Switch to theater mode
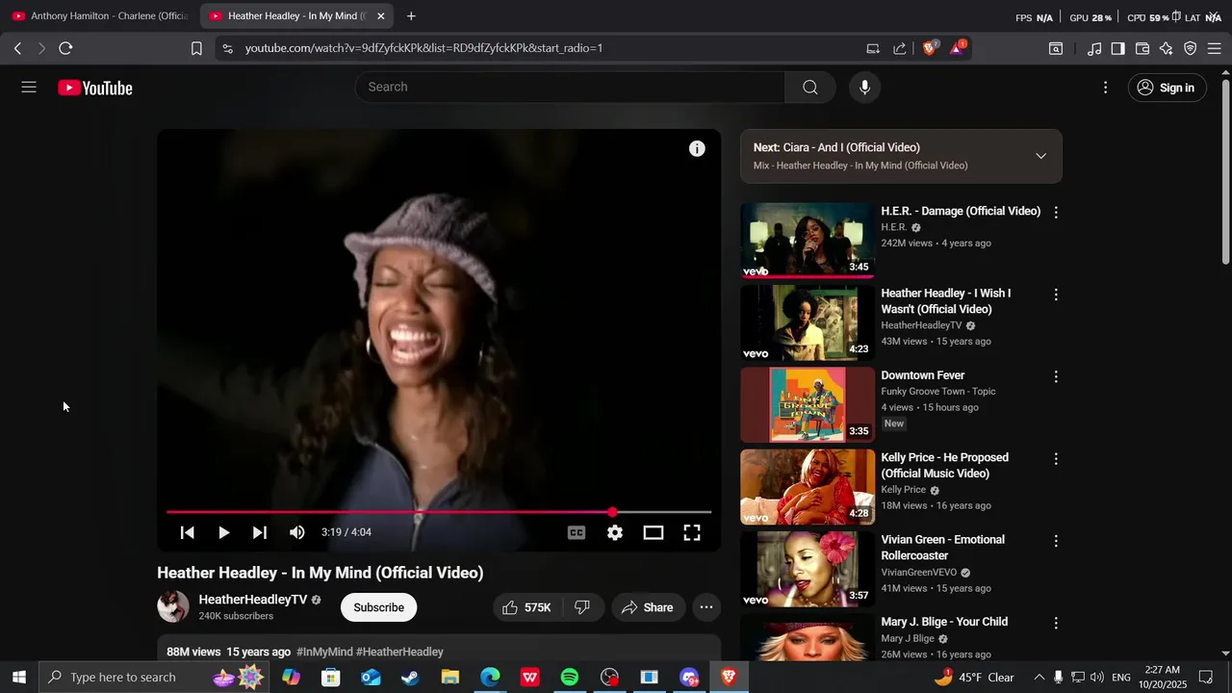The width and height of the screenshot is (1232, 693). (654, 532)
